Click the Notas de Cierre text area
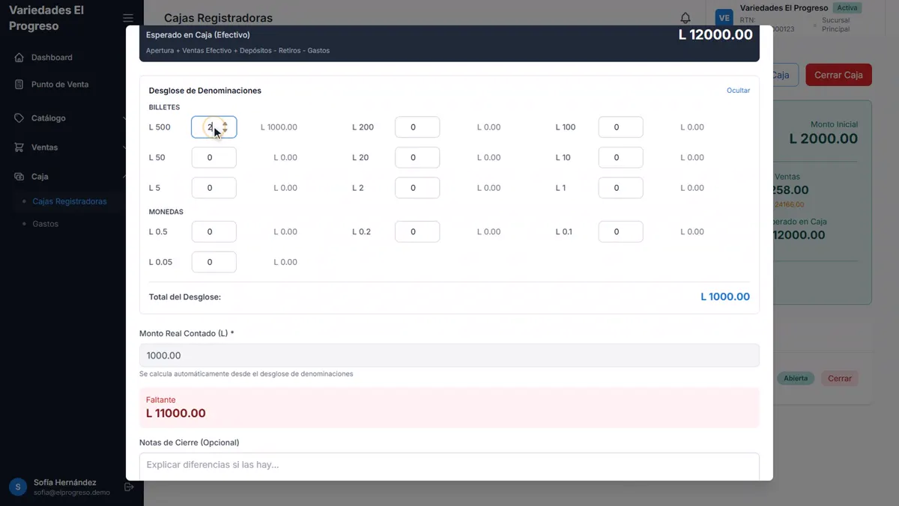The width and height of the screenshot is (899, 506). [x=449, y=466]
